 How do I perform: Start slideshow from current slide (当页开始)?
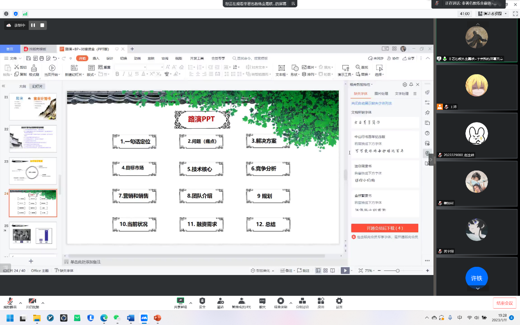pyautogui.click(x=52, y=68)
